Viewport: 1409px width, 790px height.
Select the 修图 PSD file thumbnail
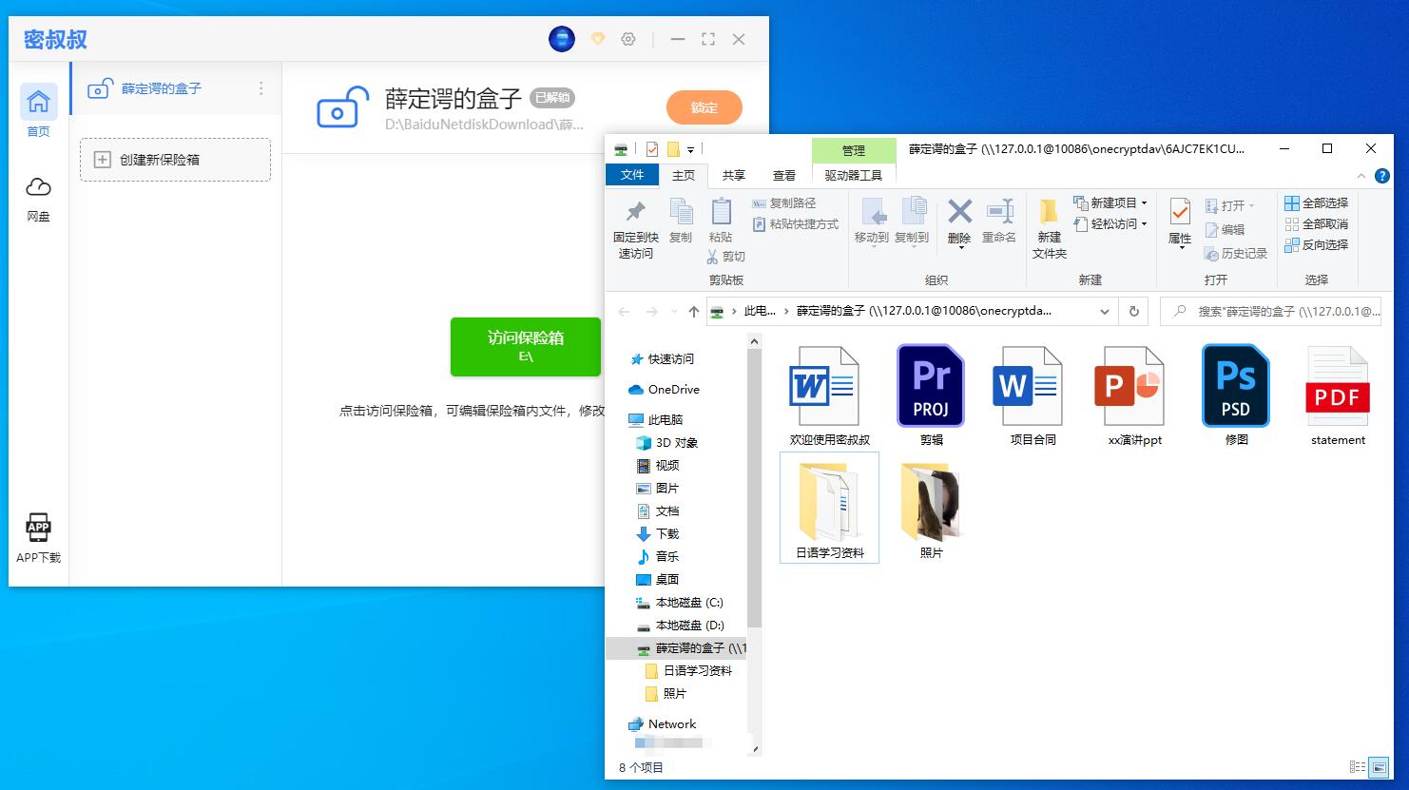(x=1235, y=388)
